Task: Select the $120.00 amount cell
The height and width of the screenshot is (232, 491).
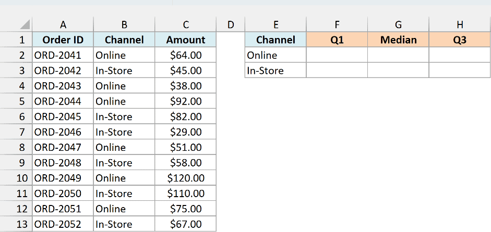Action: point(186,178)
